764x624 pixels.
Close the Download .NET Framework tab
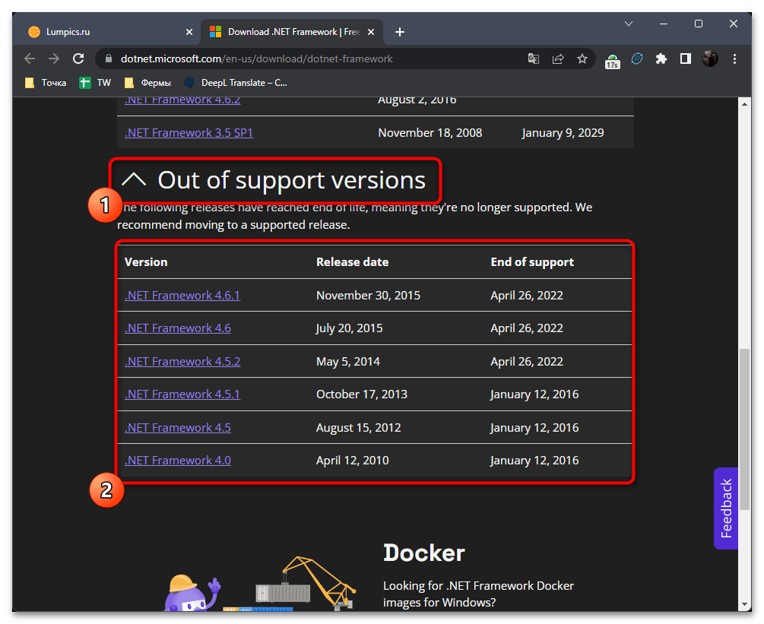coord(371,32)
